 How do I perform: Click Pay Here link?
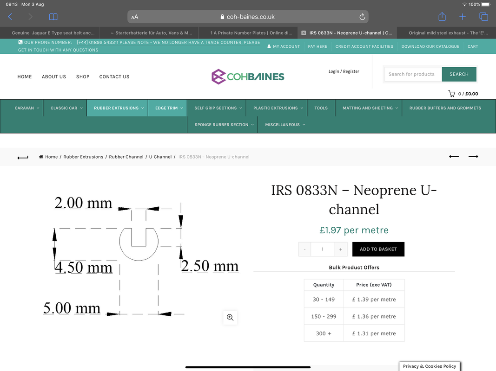tap(317, 46)
